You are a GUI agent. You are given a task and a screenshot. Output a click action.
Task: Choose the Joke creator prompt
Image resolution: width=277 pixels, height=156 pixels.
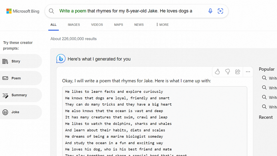pyautogui.click(x=20, y=112)
